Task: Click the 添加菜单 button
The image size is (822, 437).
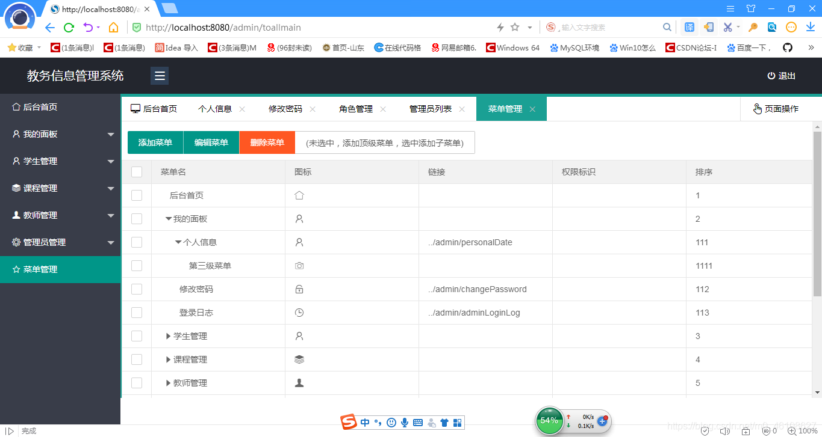Action: [x=155, y=142]
